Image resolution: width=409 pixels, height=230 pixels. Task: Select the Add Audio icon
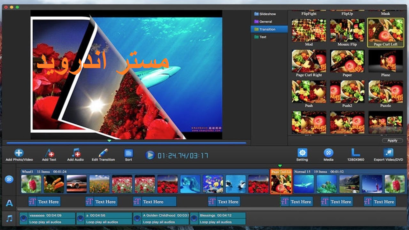(75, 153)
